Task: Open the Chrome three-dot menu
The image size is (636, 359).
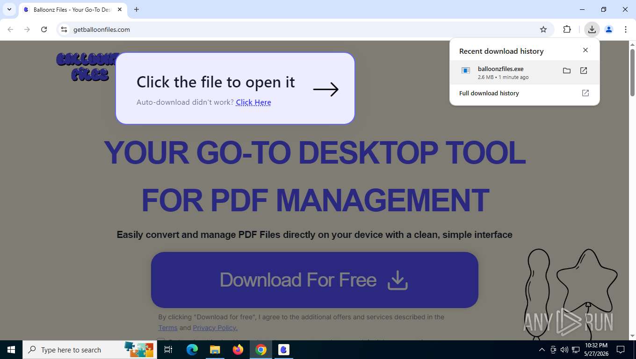Action: coord(626,29)
